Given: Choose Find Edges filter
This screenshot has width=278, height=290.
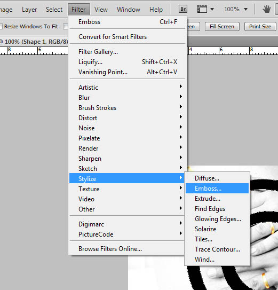Looking at the screenshot, I should [217, 209].
